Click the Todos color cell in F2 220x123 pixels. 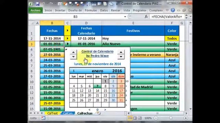click(172, 38)
